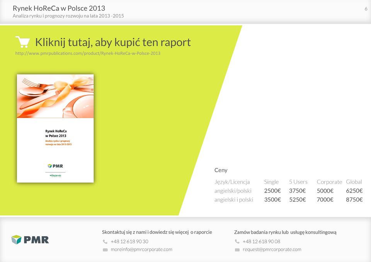The width and height of the screenshot is (371, 262).
Task: Click the 3500€ price cell
Action: pos(272,199)
